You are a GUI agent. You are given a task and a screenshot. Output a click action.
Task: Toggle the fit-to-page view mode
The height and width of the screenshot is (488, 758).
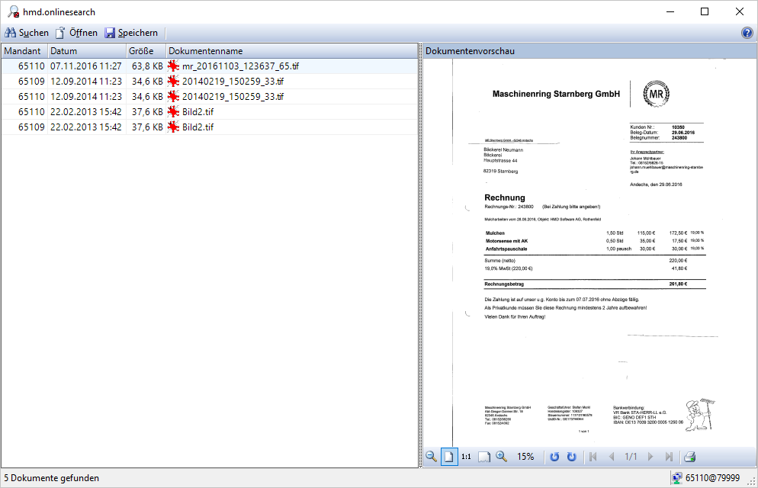pyautogui.click(x=449, y=457)
